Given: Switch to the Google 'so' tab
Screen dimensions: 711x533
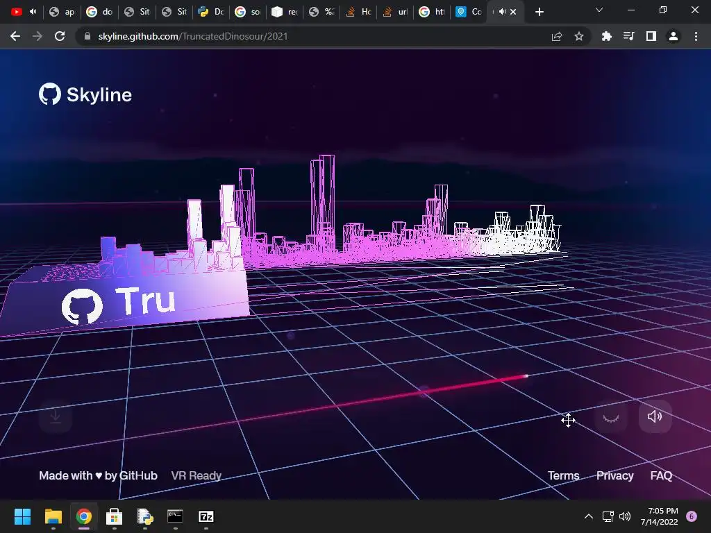Looking at the screenshot, I should [249, 12].
